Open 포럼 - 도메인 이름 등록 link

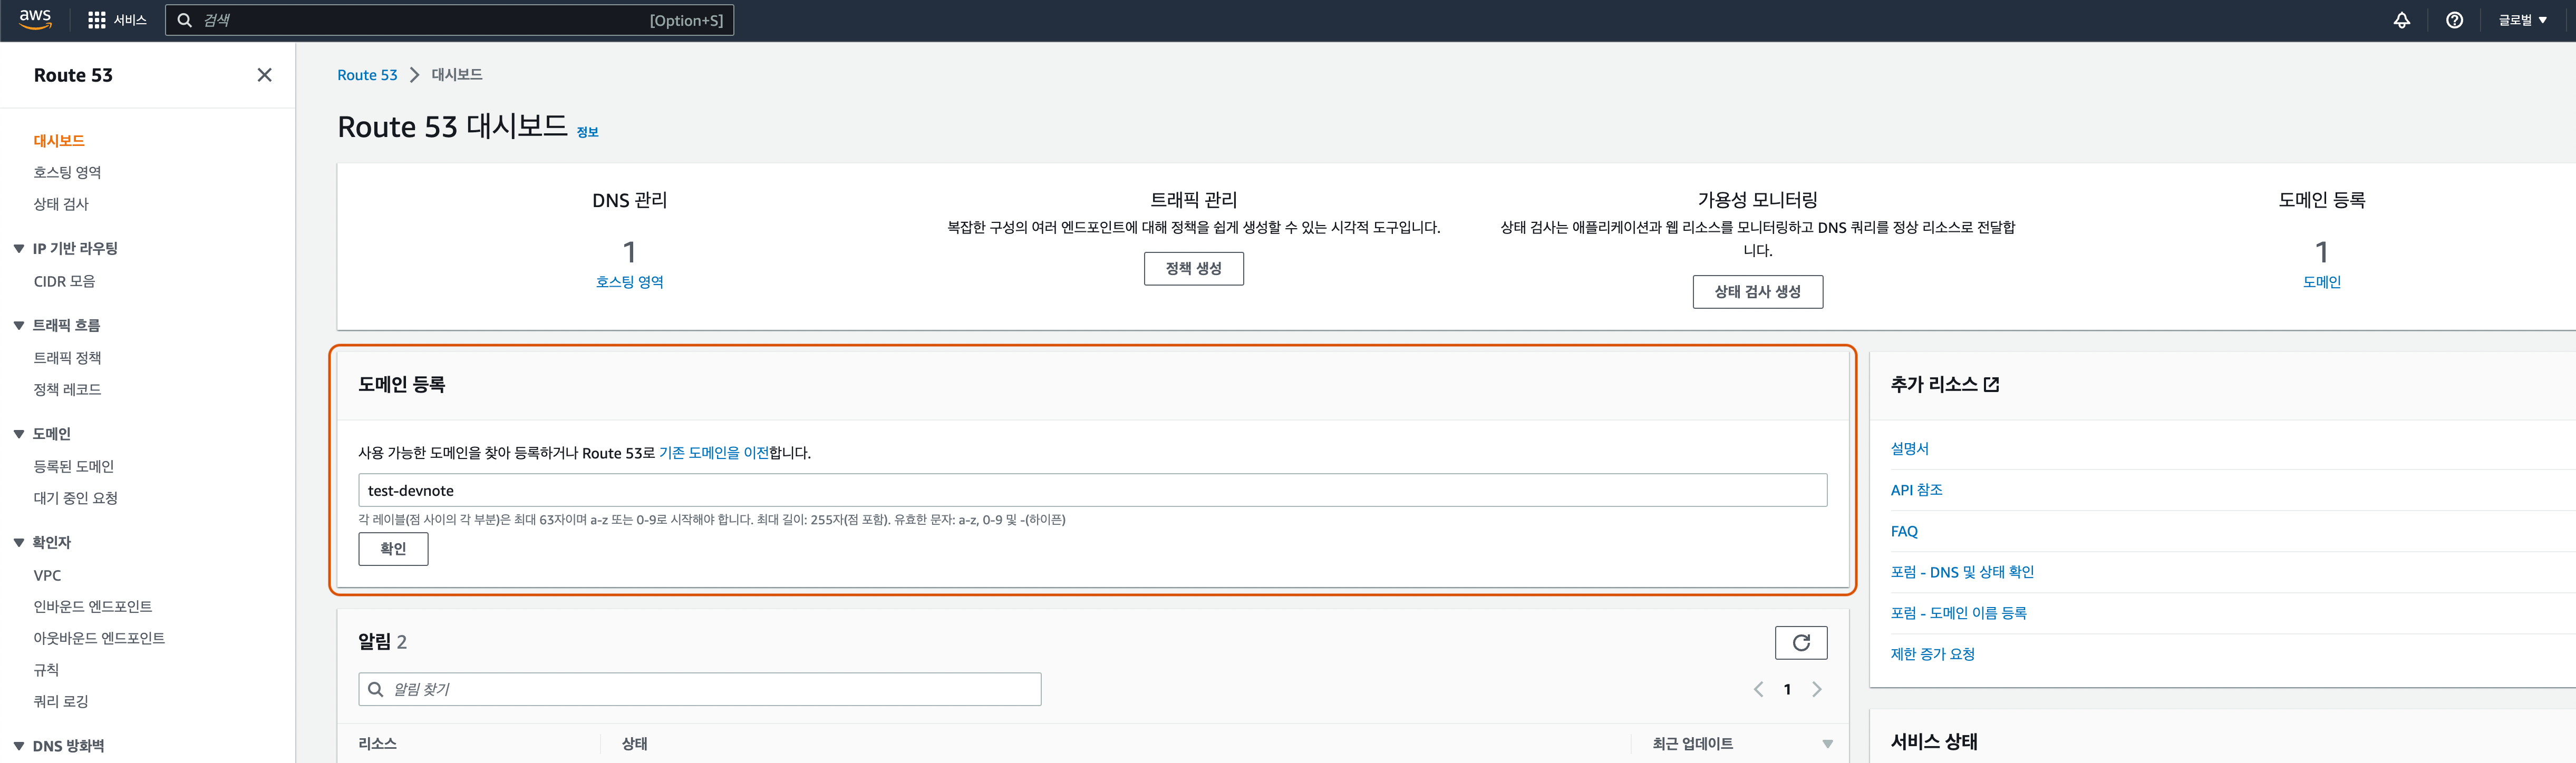point(1958,613)
